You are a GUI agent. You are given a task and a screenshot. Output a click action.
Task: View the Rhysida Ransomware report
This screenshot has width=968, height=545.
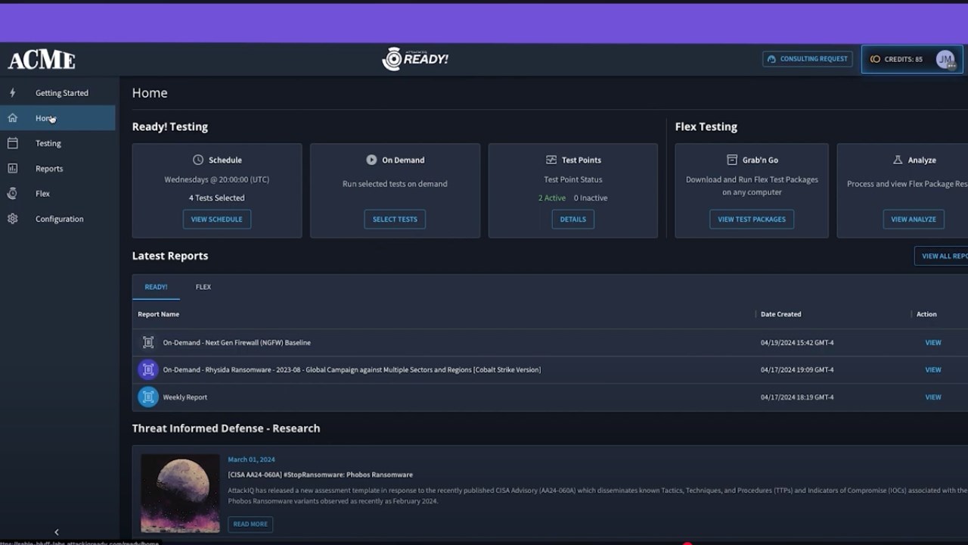coord(933,370)
